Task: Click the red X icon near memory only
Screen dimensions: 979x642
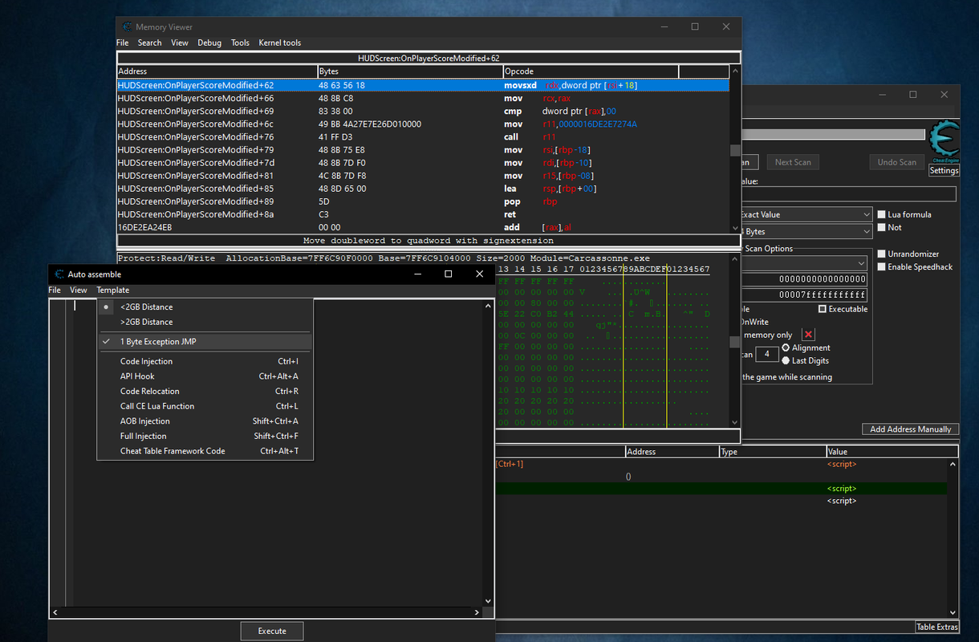Action: (x=808, y=335)
